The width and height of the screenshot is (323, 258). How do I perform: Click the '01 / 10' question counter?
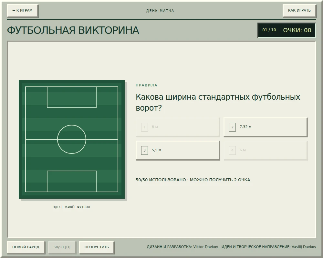pos(269,30)
